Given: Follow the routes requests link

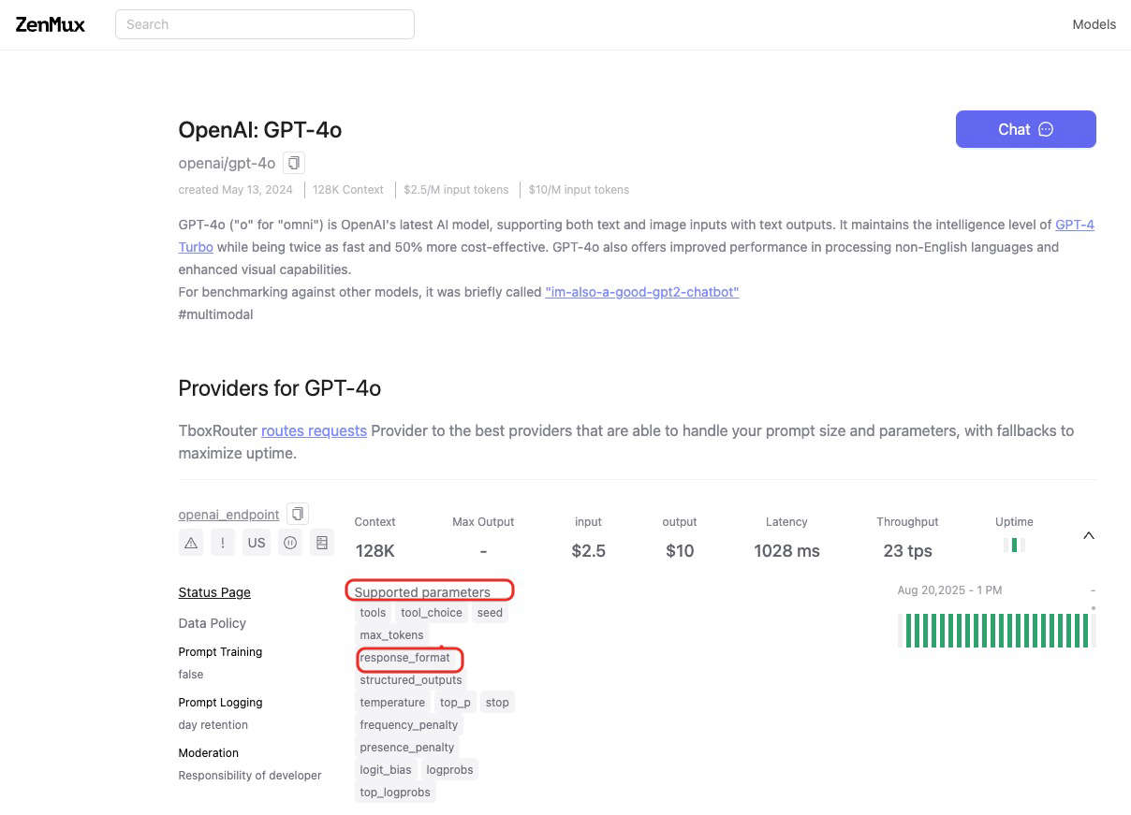Looking at the screenshot, I should click(x=314, y=430).
